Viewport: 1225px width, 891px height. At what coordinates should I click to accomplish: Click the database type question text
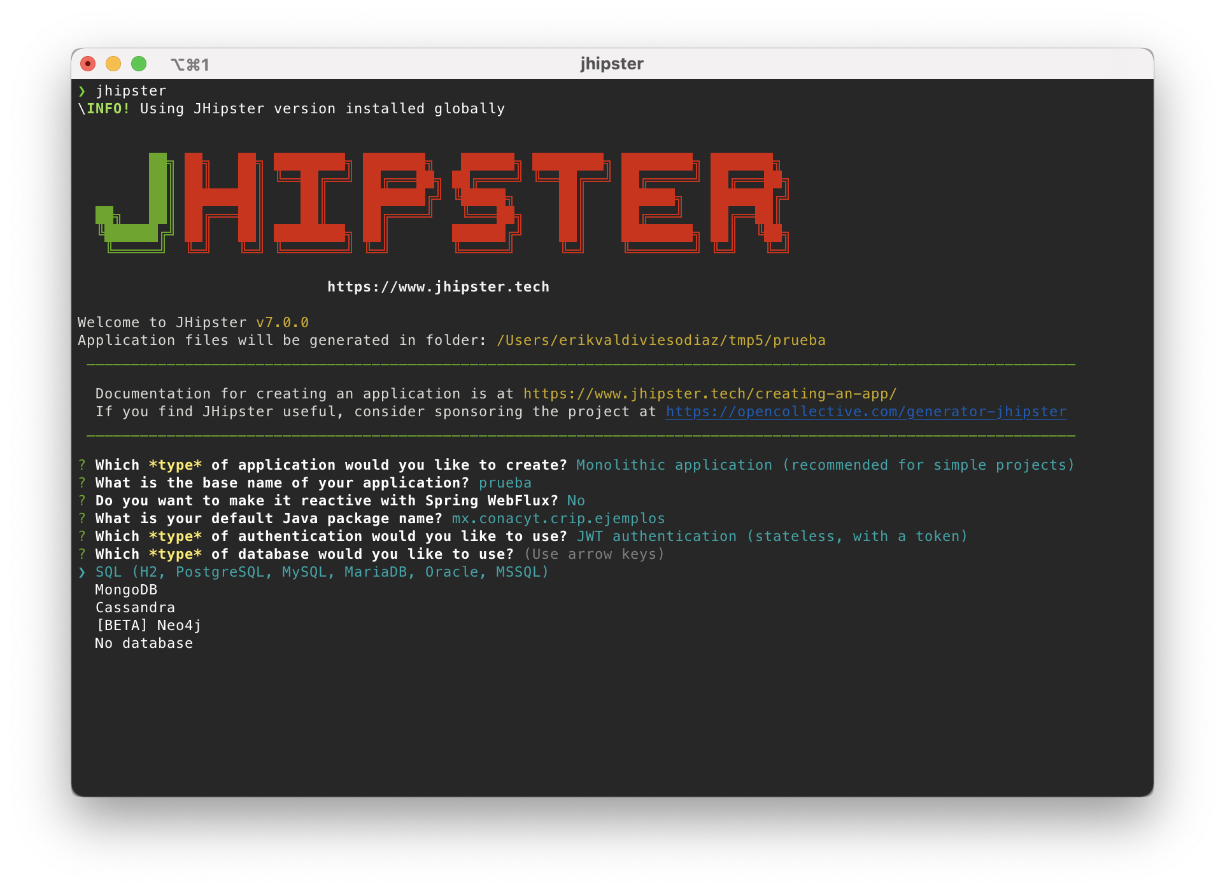tap(304, 554)
